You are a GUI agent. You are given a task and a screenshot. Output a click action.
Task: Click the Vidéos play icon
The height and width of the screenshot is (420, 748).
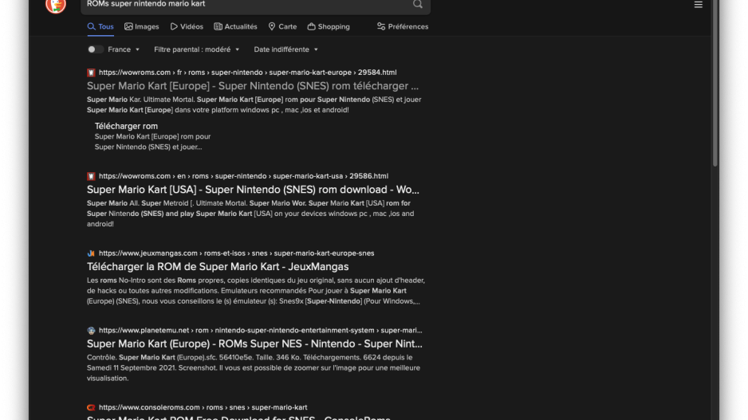click(x=174, y=26)
